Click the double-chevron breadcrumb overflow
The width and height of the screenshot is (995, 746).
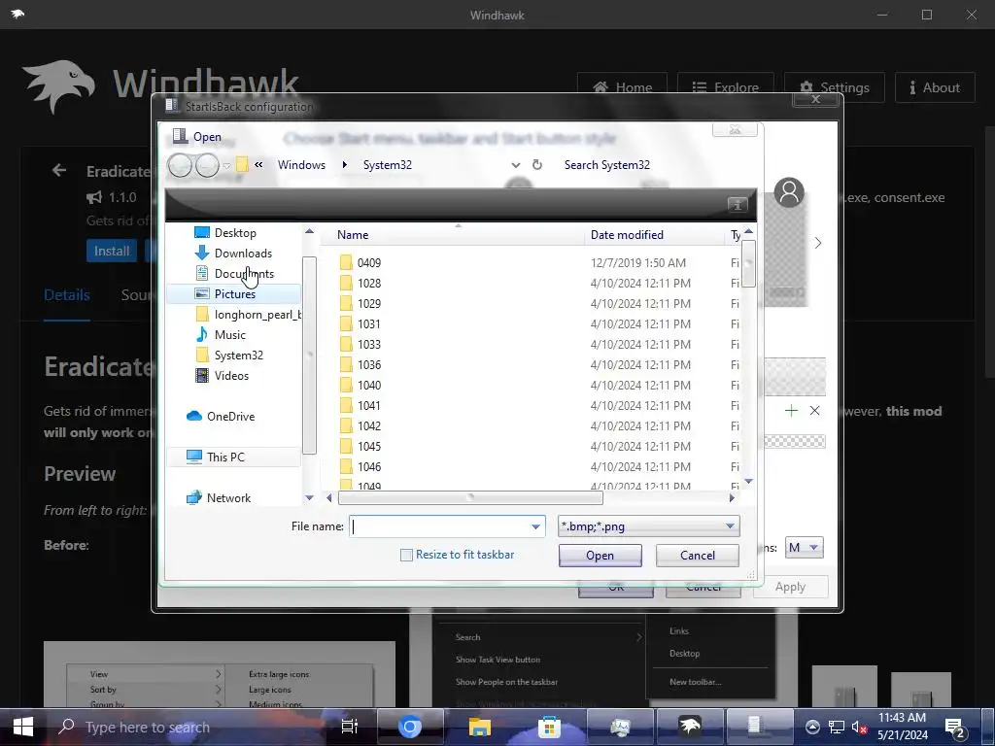(258, 165)
